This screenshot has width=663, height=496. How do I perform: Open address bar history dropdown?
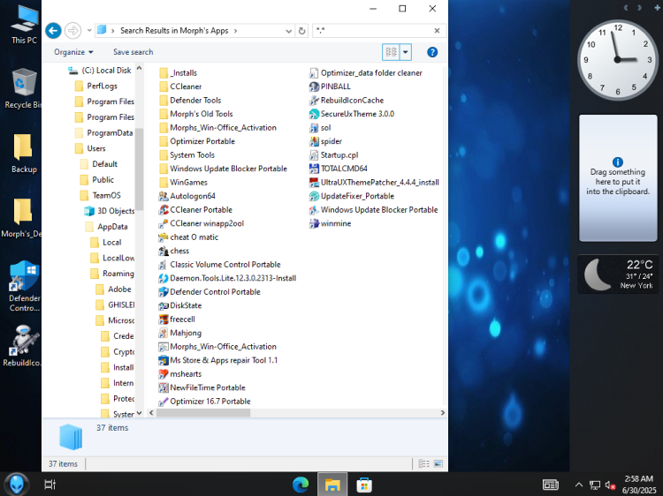point(288,31)
